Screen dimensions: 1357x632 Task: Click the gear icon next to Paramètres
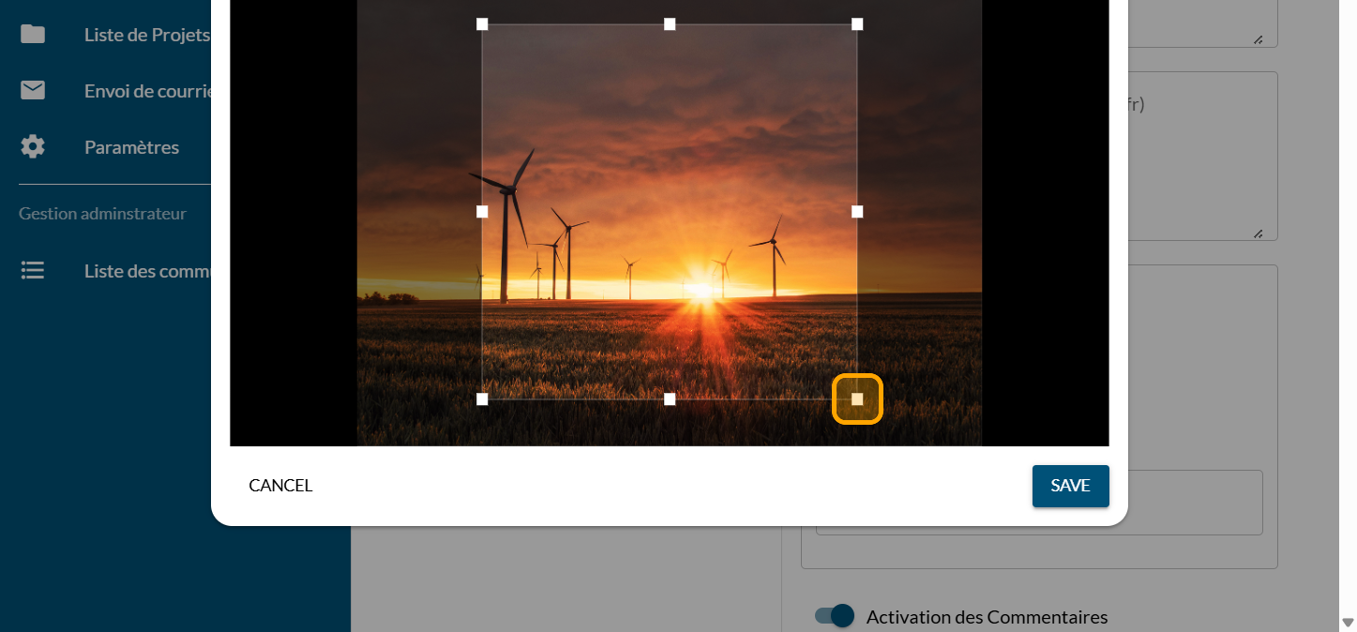pyautogui.click(x=33, y=147)
